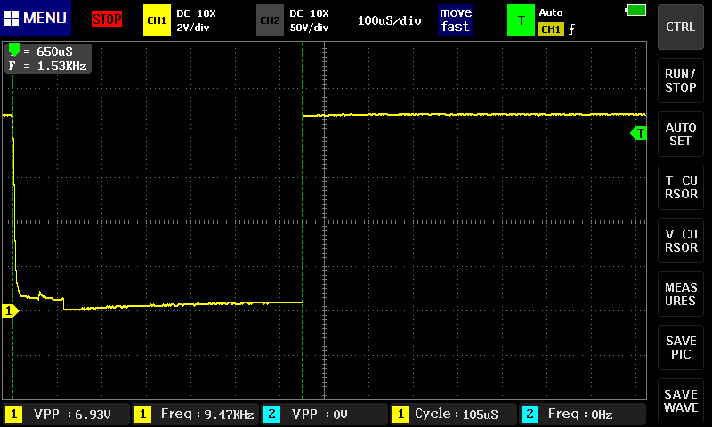Viewport: 712px width, 427px height.
Task: Click the red STOP status indicator
Action: click(x=107, y=19)
